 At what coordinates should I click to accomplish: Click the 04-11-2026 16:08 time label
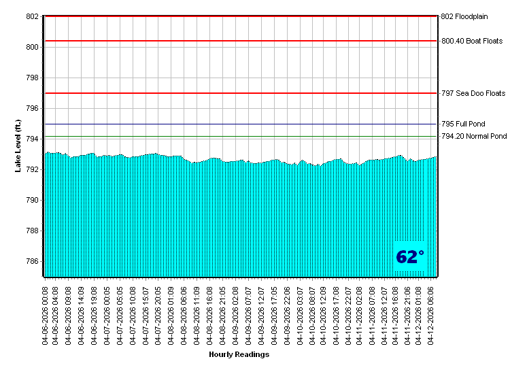tap(395, 313)
